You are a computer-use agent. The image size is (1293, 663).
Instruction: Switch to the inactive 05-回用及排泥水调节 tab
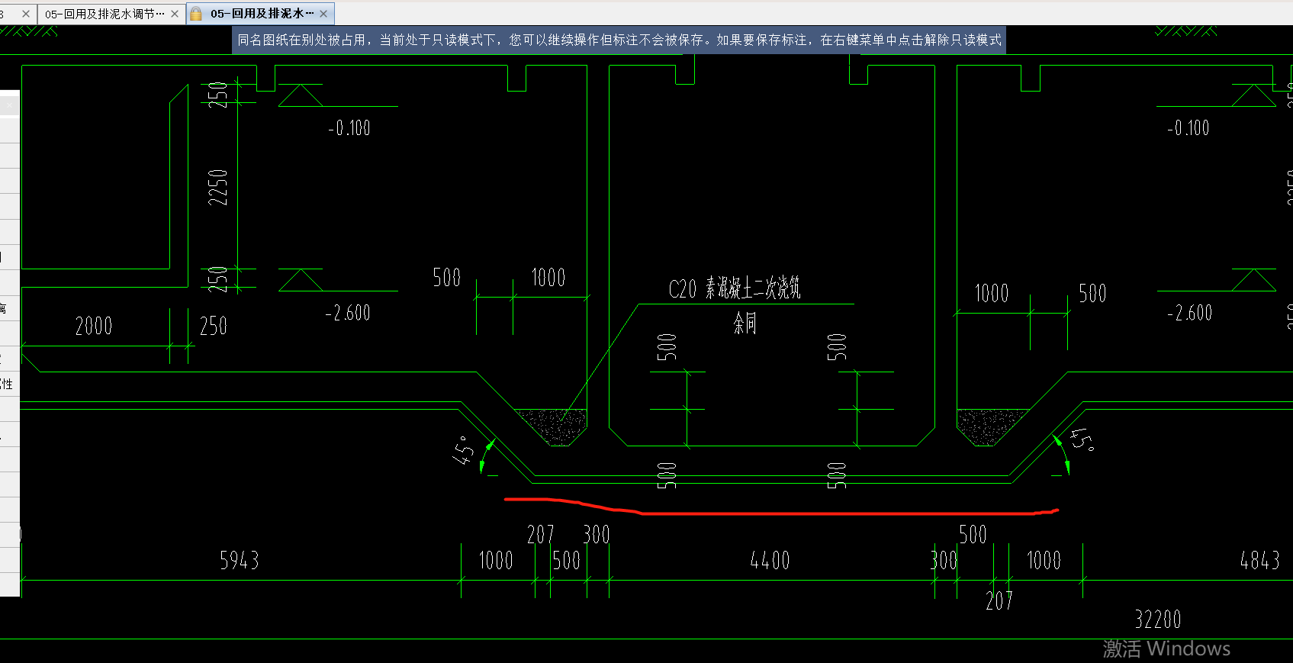click(104, 14)
